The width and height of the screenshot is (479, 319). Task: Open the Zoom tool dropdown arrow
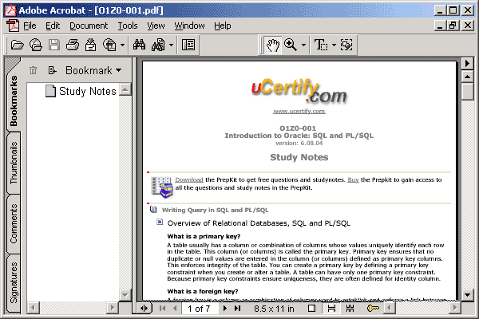[303, 45]
